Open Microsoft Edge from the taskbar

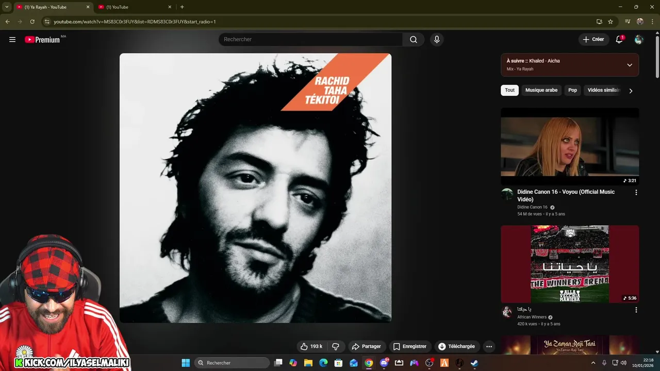point(323,363)
